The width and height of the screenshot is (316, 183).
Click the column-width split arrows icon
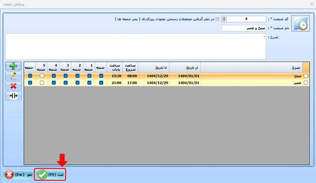13,96
